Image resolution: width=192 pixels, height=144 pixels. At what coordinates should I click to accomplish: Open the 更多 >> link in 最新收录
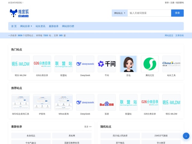pos(88,127)
